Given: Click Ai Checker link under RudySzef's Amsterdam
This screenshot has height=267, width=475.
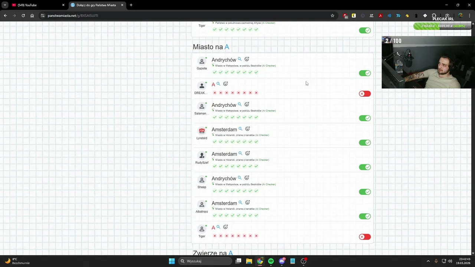Looking at the screenshot, I should [262, 160].
